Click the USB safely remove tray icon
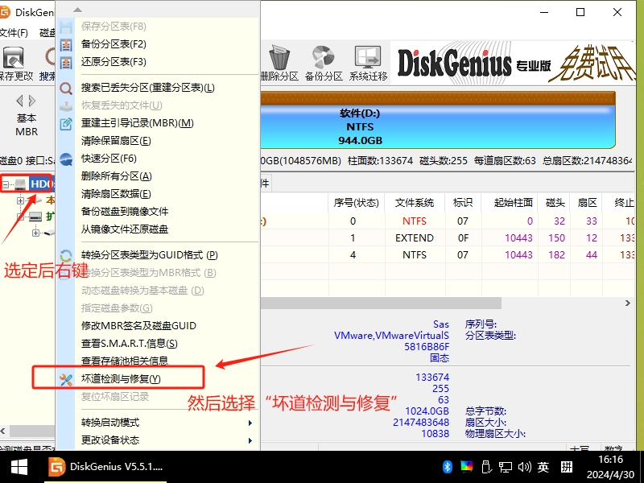The image size is (644, 483). pyautogui.click(x=486, y=467)
